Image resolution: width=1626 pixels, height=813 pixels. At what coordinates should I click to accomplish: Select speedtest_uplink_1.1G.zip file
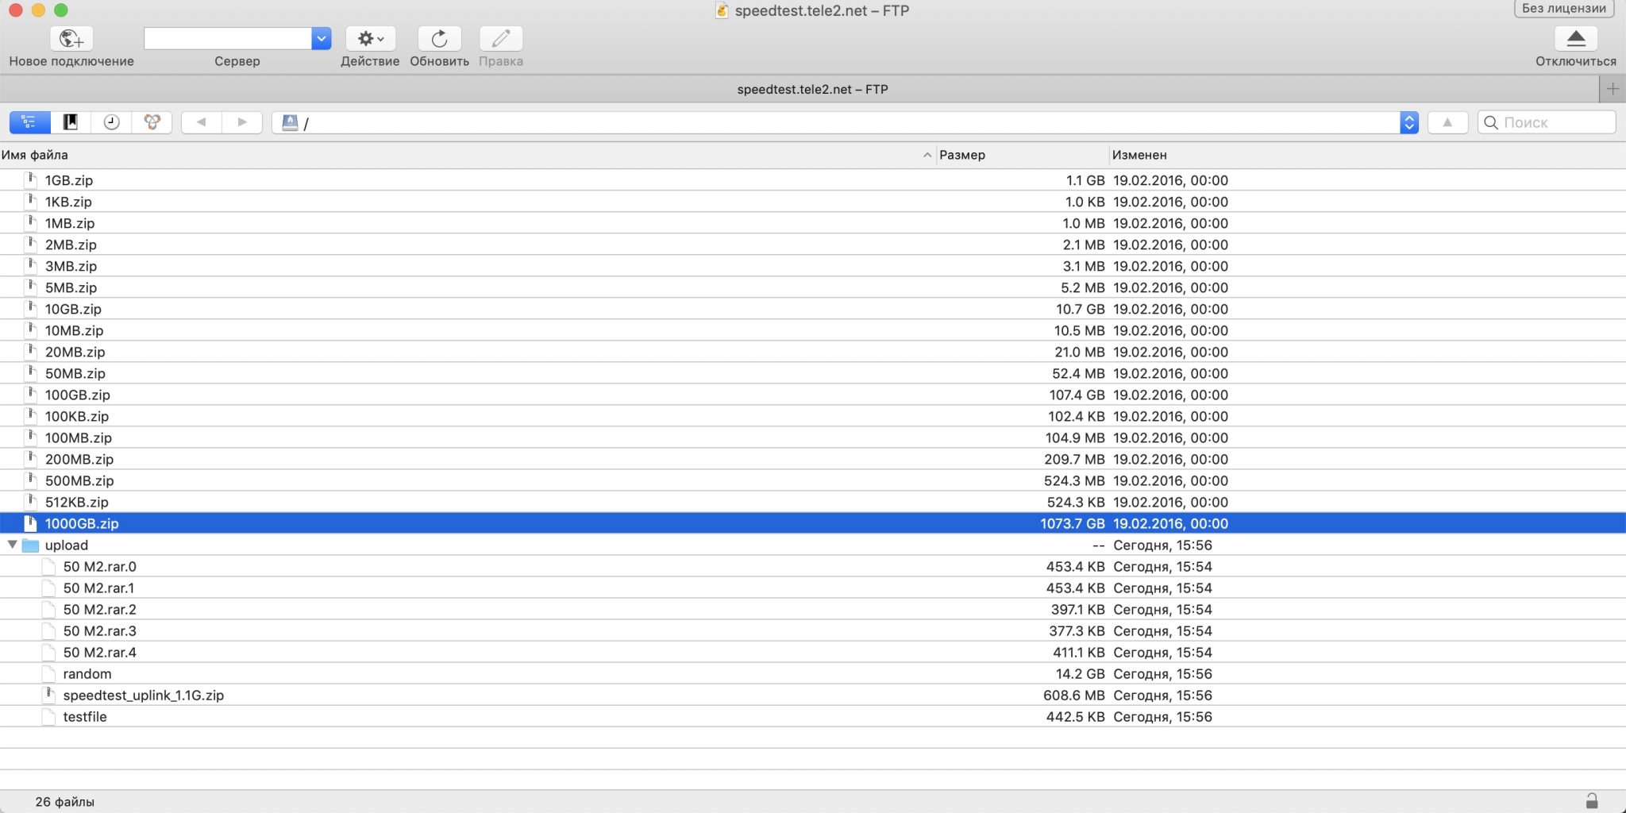coord(813,695)
